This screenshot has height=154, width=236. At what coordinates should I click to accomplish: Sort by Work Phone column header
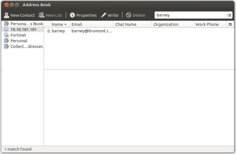(210, 24)
